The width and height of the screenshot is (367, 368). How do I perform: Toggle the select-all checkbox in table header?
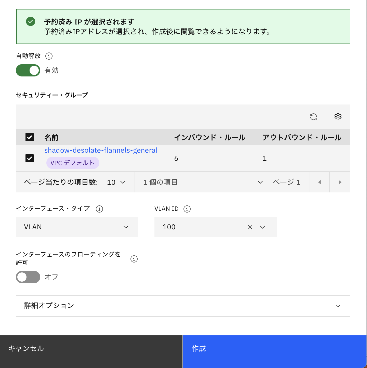coord(29,137)
